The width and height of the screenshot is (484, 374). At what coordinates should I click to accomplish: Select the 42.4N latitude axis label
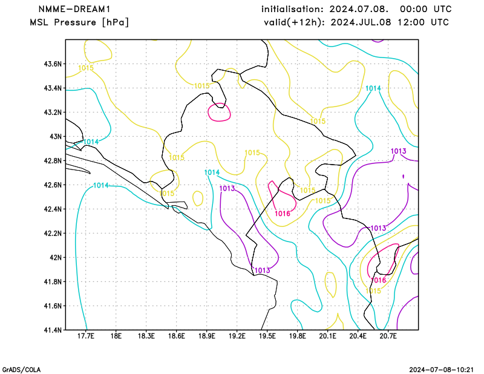[53, 209]
